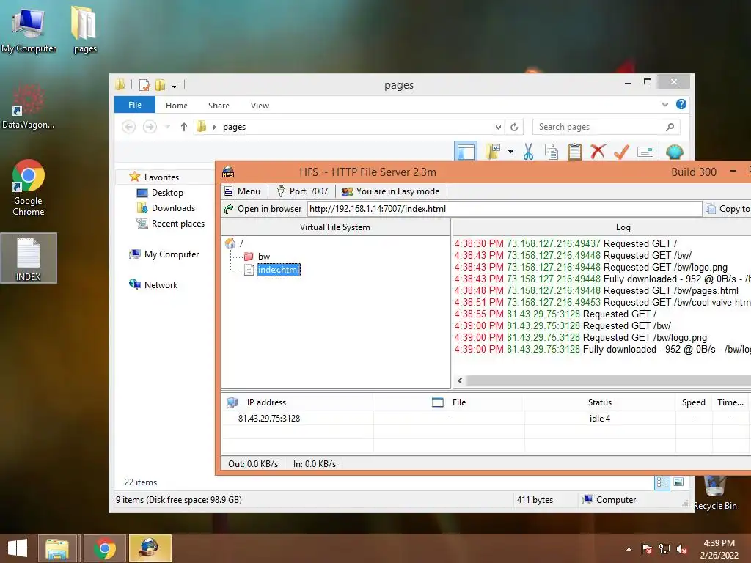Toggle 'You are in Easy mode' button

(390, 191)
